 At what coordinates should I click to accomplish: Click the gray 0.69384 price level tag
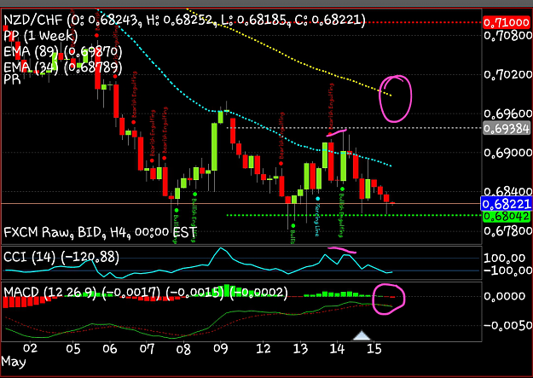(507, 128)
